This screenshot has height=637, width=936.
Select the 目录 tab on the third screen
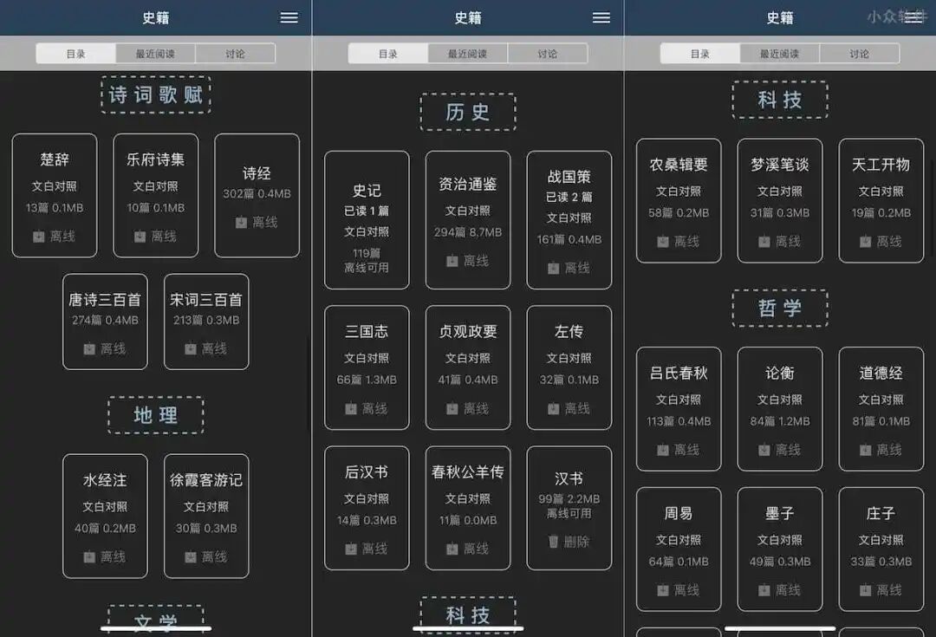point(699,53)
